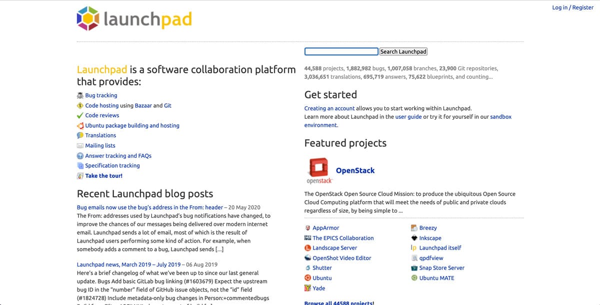
Task: Click the blueprint icon beside Specification tracking
Action: point(80,166)
